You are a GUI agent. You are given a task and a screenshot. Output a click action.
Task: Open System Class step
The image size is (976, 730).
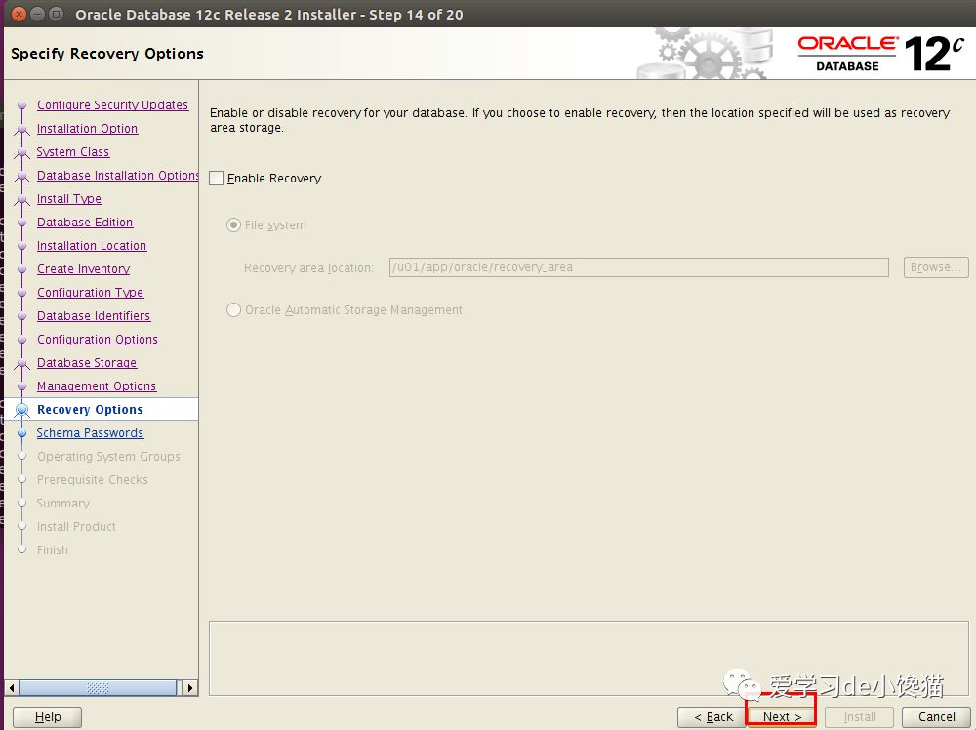tap(73, 152)
